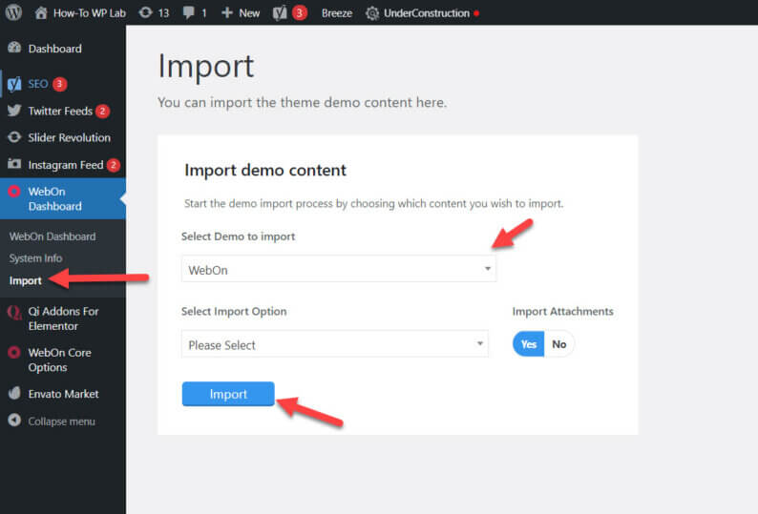758x514 pixels.
Task: Click the large 'Import' page title
Action: tap(206, 66)
